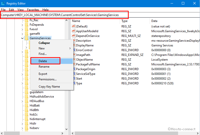Viewport: 200px width, 135px height.
Task: Expand the gameflt key
Action: click(x=22, y=34)
